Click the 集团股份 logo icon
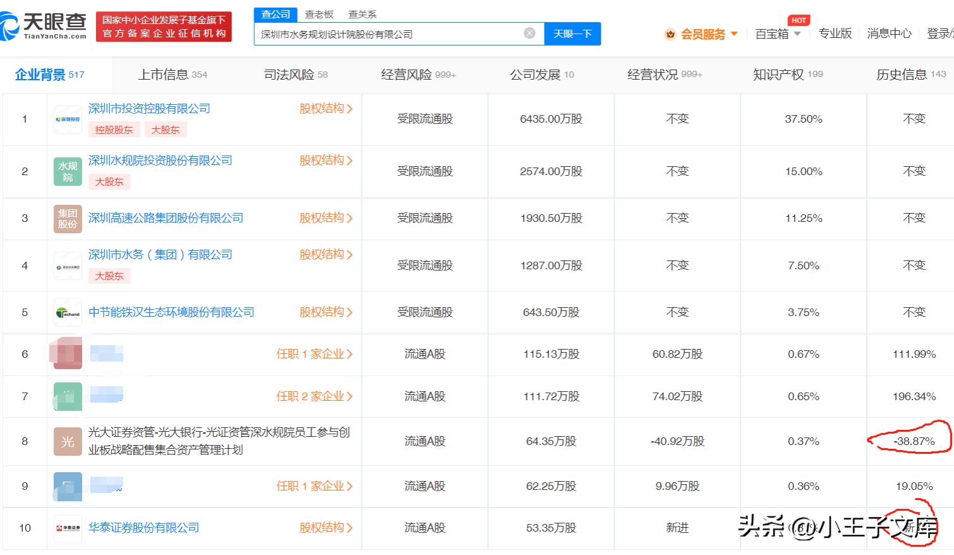The height and width of the screenshot is (555, 954). [67, 218]
